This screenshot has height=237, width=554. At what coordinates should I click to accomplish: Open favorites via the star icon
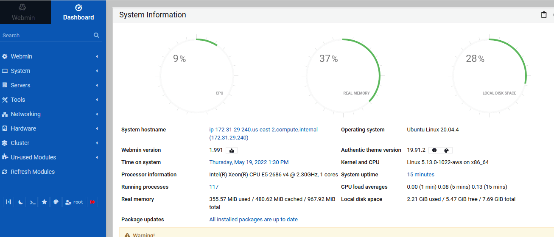pyautogui.click(x=44, y=202)
